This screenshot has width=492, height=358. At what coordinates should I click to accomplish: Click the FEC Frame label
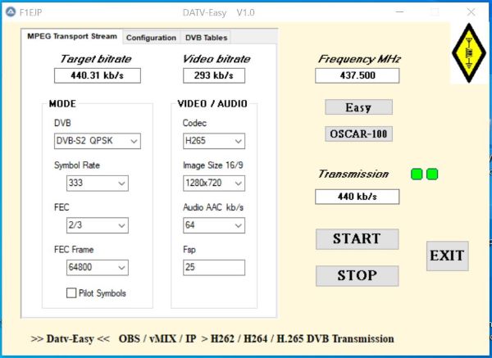74,250
